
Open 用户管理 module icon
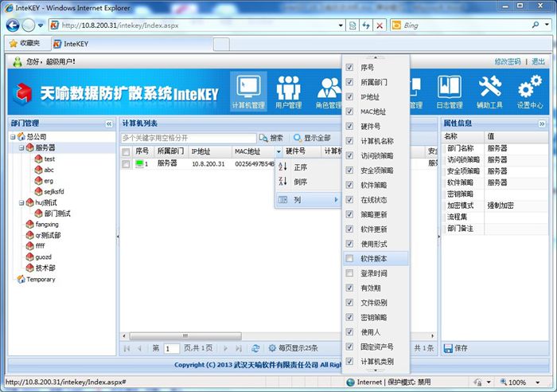tap(288, 92)
